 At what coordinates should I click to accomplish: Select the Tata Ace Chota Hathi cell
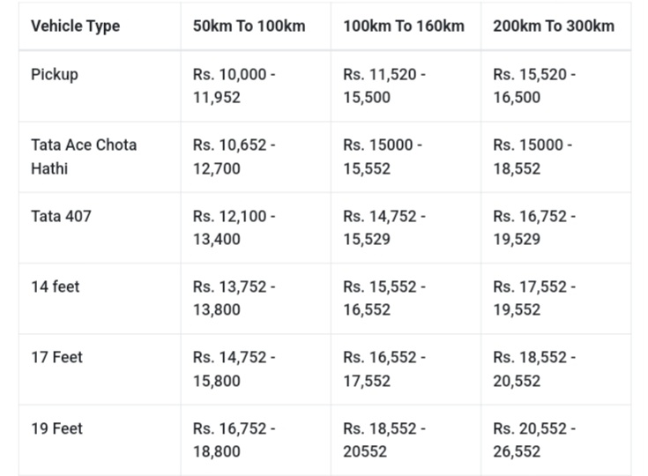click(x=84, y=156)
